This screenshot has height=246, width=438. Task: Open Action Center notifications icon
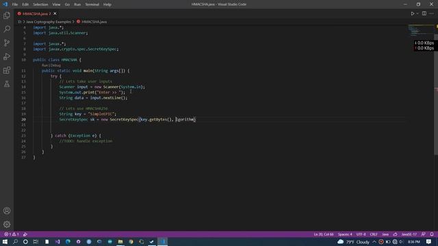[x=428, y=242]
